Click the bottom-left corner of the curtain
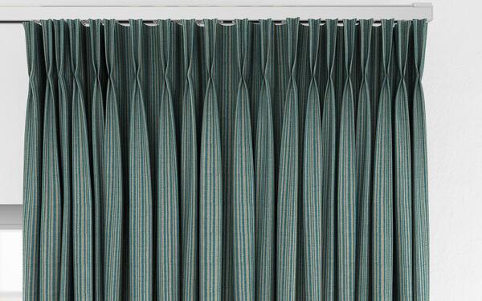Image resolution: width=482 pixels, height=301 pixels. click(x=26, y=298)
